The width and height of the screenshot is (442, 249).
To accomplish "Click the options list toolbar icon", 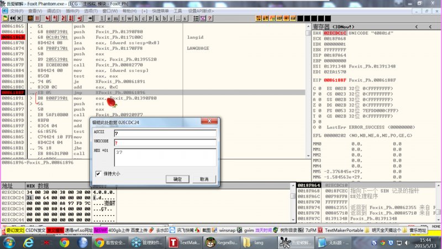I will 196,18.
